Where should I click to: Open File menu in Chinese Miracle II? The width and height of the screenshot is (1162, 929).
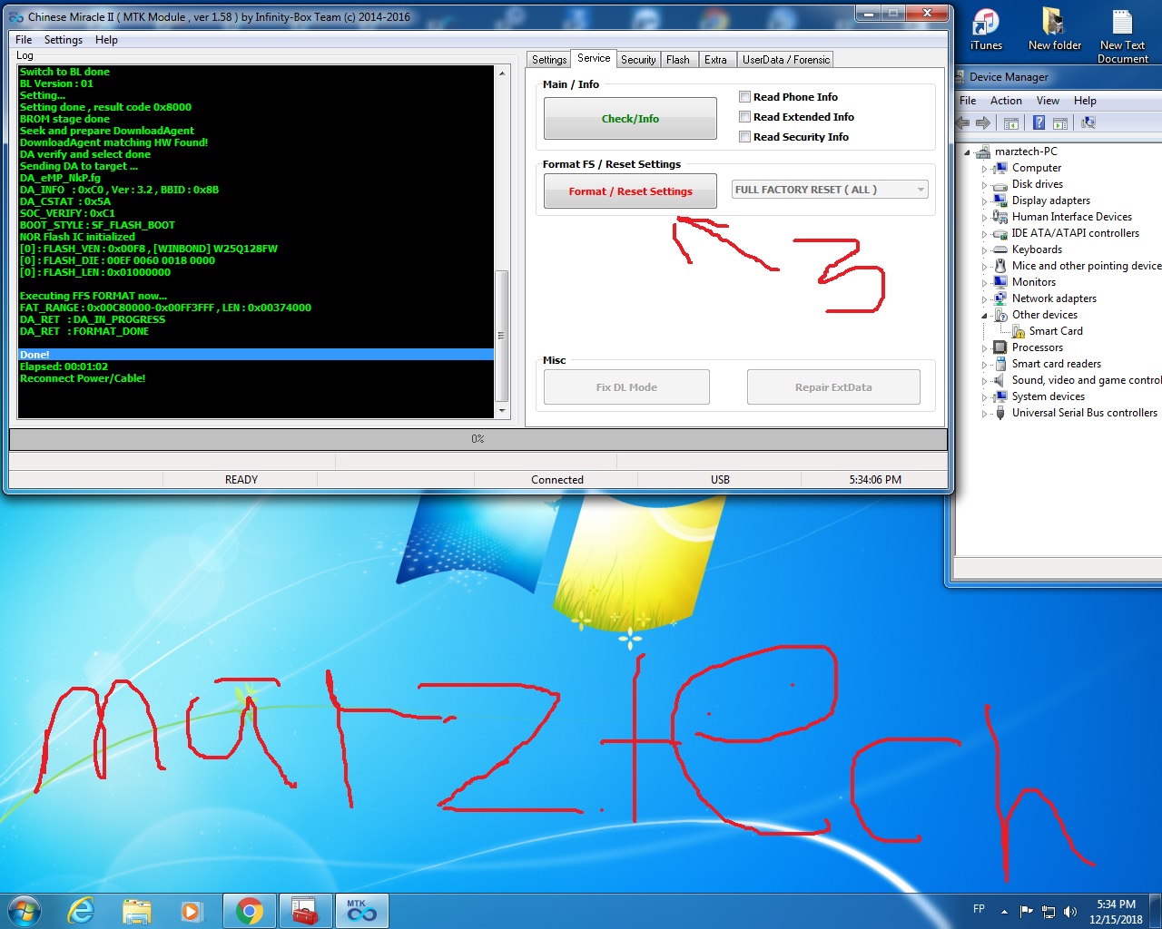(x=24, y=40)
